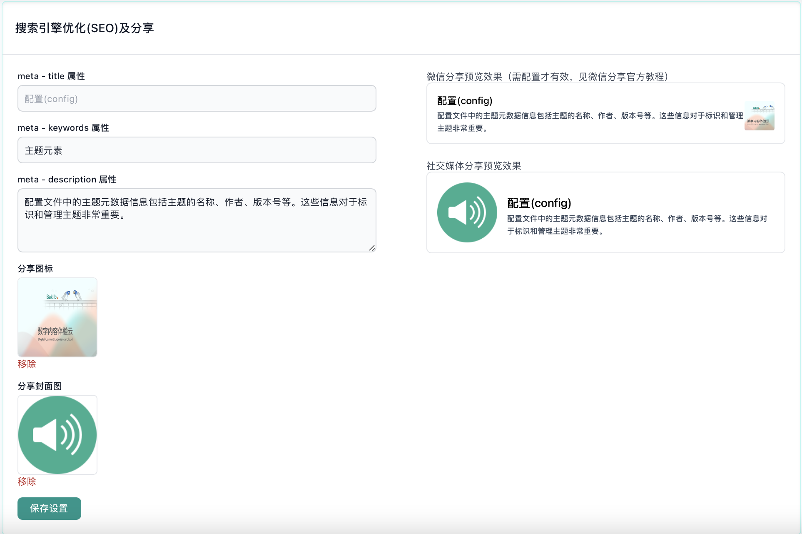Click speaker icon in social preview
Image resolution: width=802 pixels, height=534 pixels.
[x=467, y=212]
